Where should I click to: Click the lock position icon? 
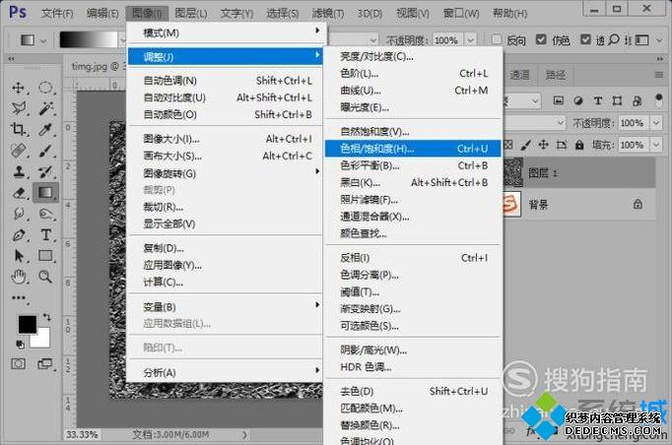click(x=544, y=145)
